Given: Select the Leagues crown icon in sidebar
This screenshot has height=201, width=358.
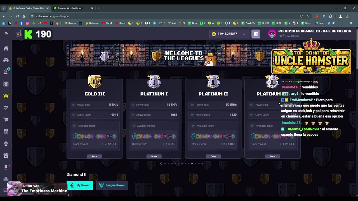Looking at the screenshot, I should pos(6,96).
